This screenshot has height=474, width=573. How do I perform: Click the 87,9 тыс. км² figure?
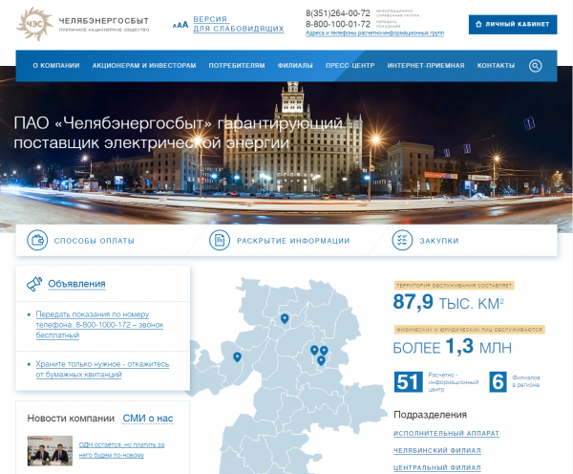tap(449, 303)
